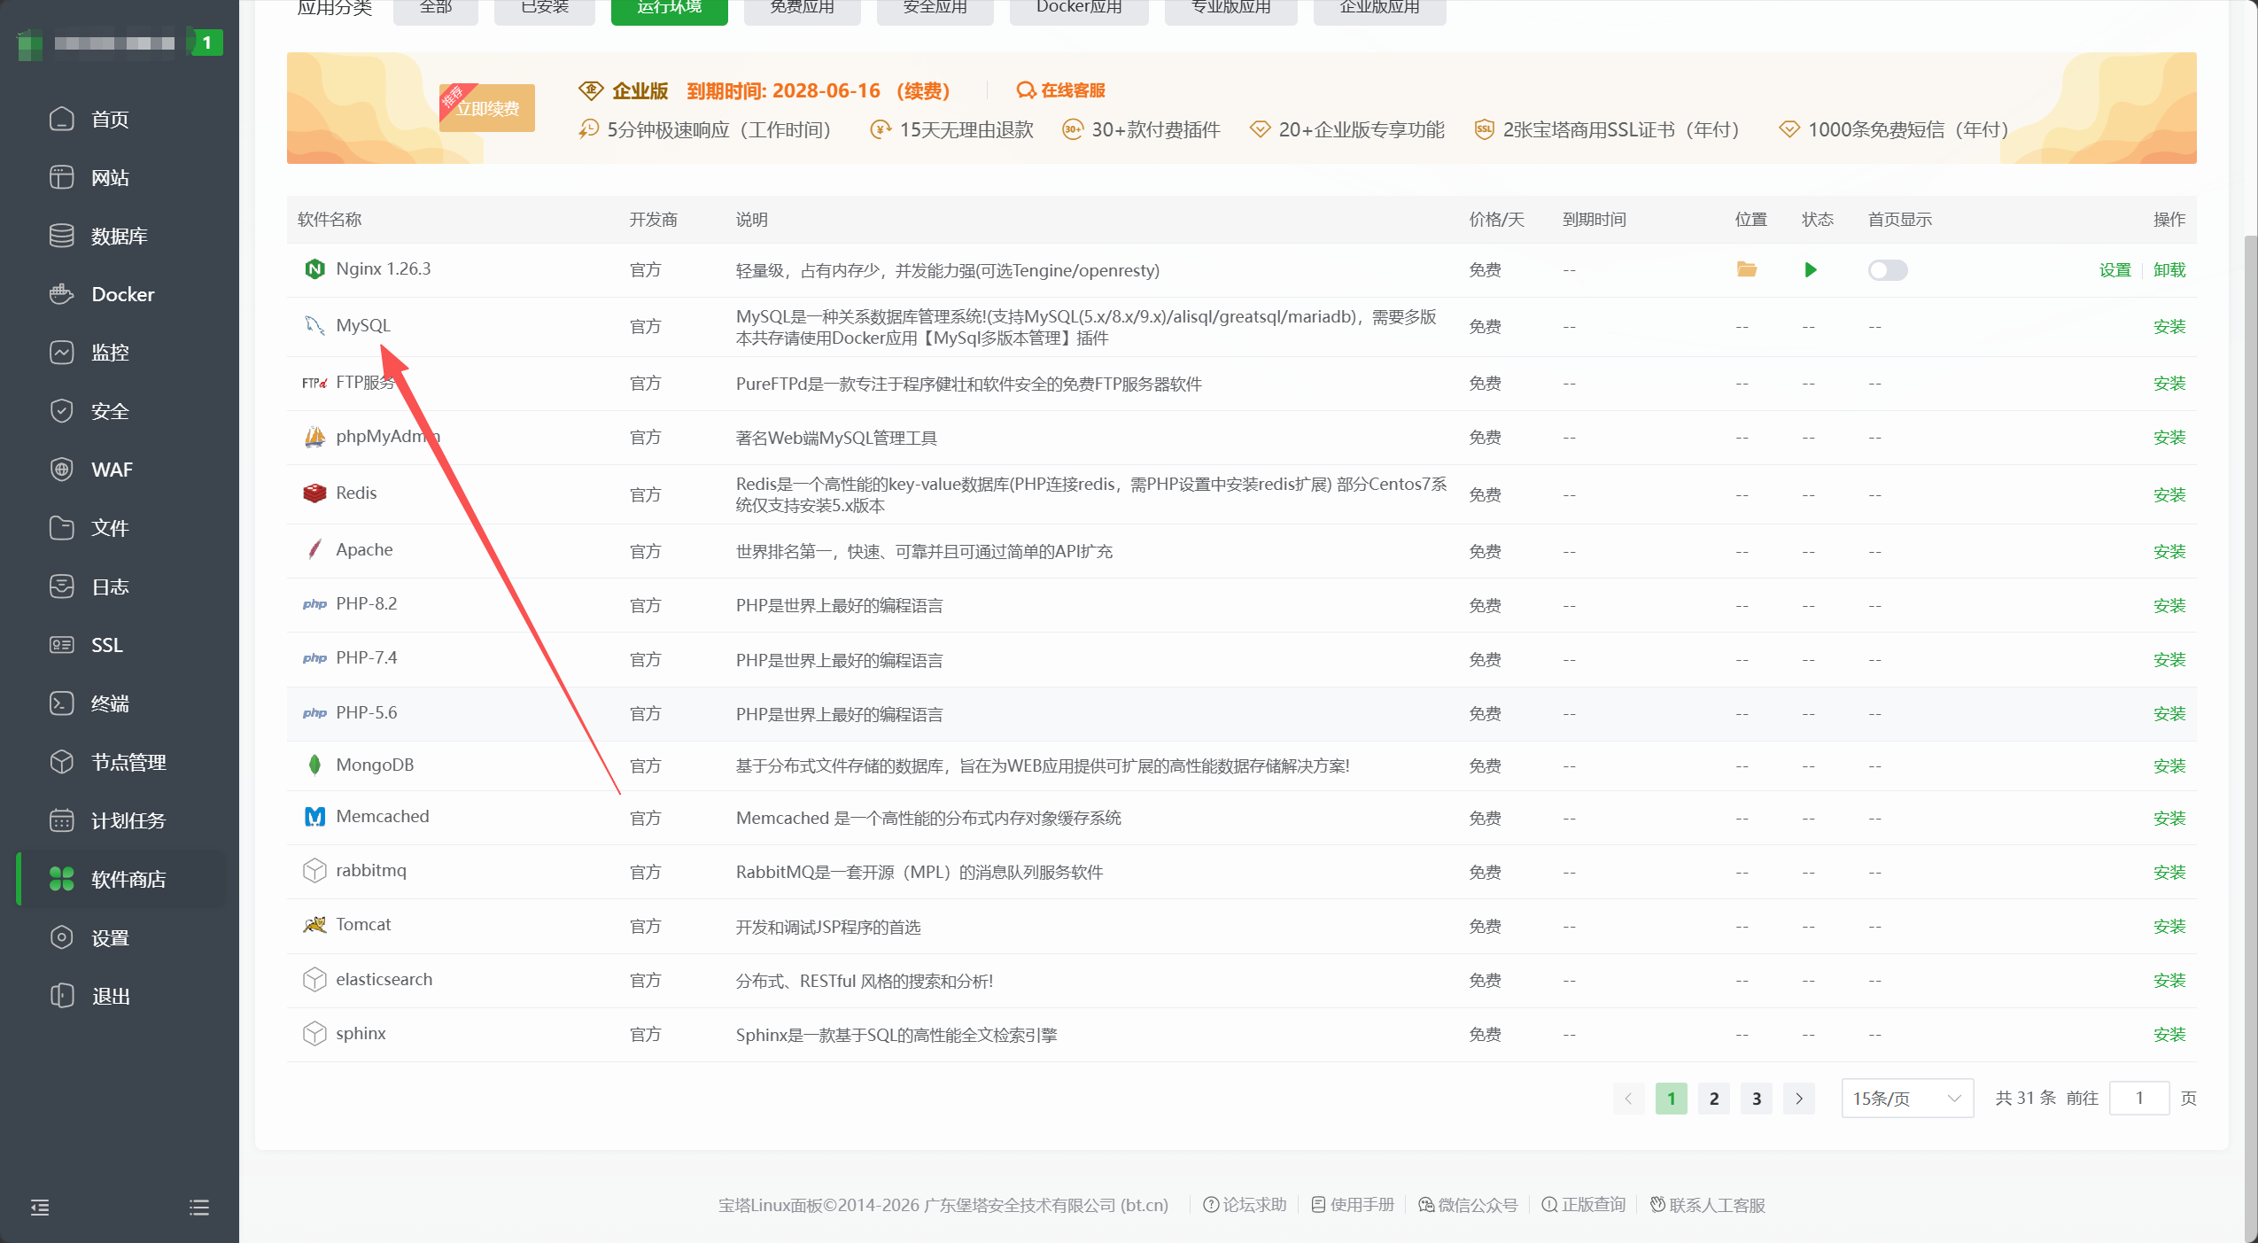
Task: Click the Tomcat cat icon
Action: coord(314,925)
